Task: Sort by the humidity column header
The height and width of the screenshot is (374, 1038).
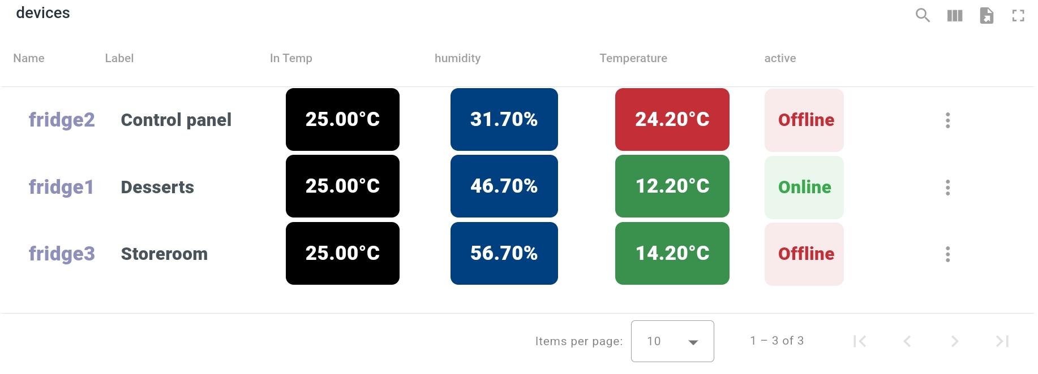Action: click(x=457, y=58)
